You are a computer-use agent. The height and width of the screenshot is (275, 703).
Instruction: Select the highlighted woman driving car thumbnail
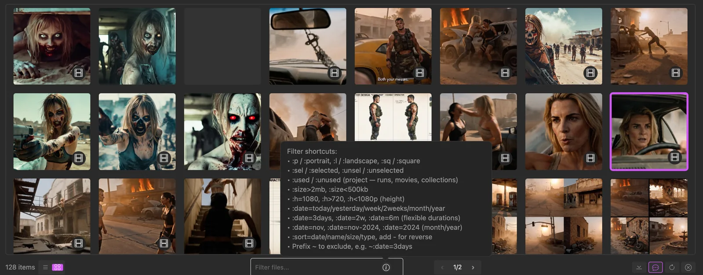tap(649, 131)
